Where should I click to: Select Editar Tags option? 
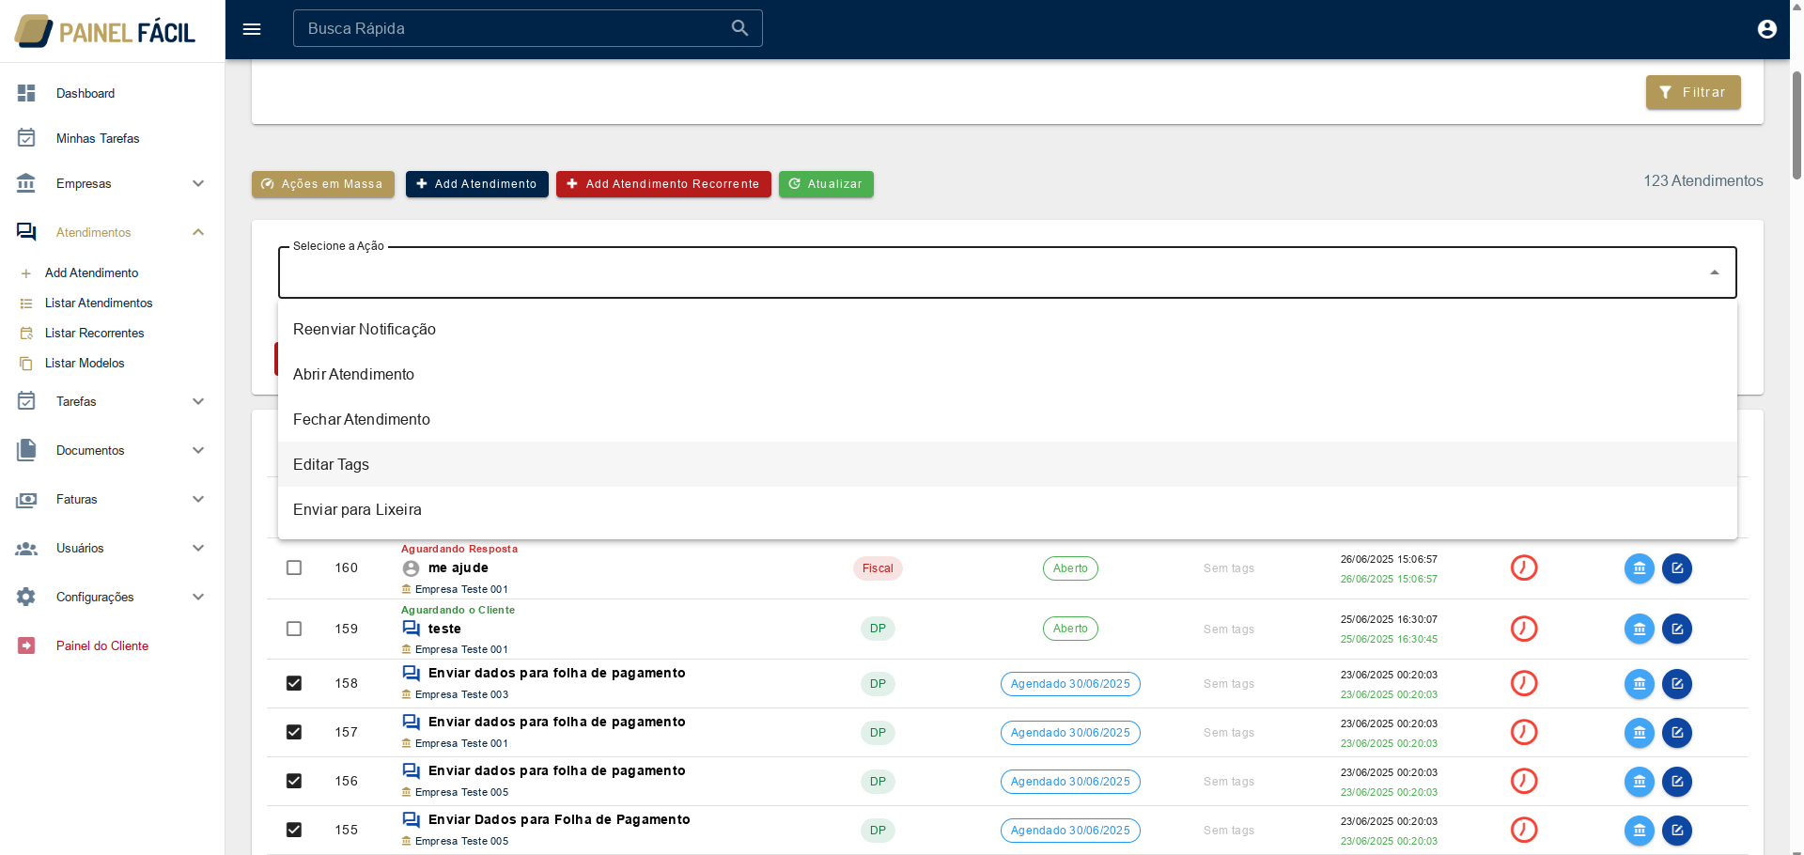tap(1007, 464)
